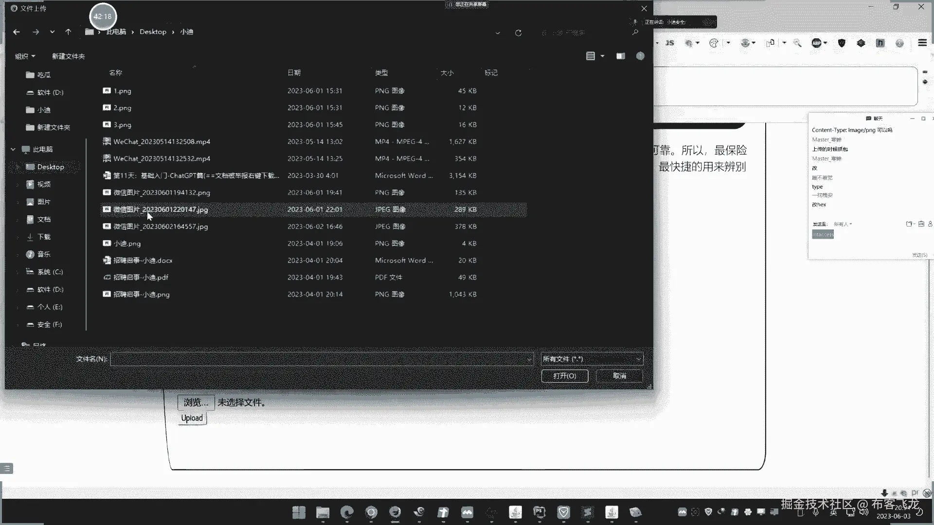Click the back arrow in file dialog
This screenshot has width=934, height=525.
coord(17,32)
